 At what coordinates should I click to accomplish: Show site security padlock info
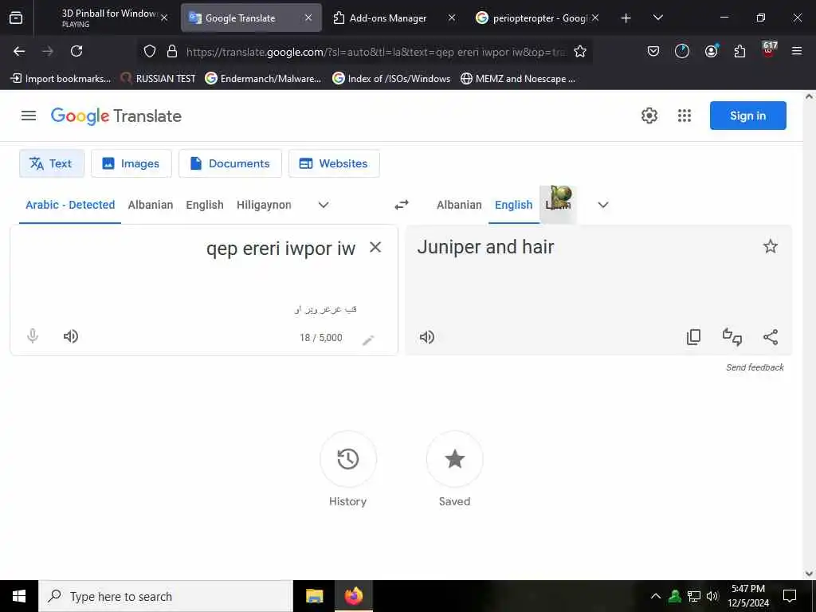(x=172, y=51)
